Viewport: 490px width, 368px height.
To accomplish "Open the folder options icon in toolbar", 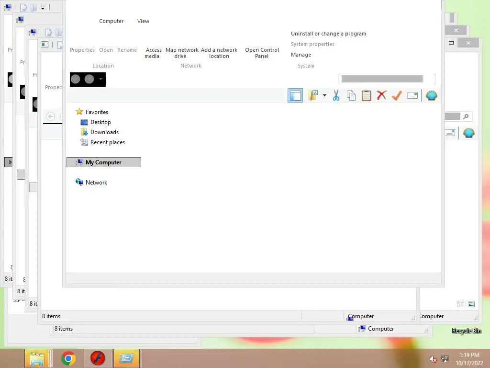I will pos(313,95).
